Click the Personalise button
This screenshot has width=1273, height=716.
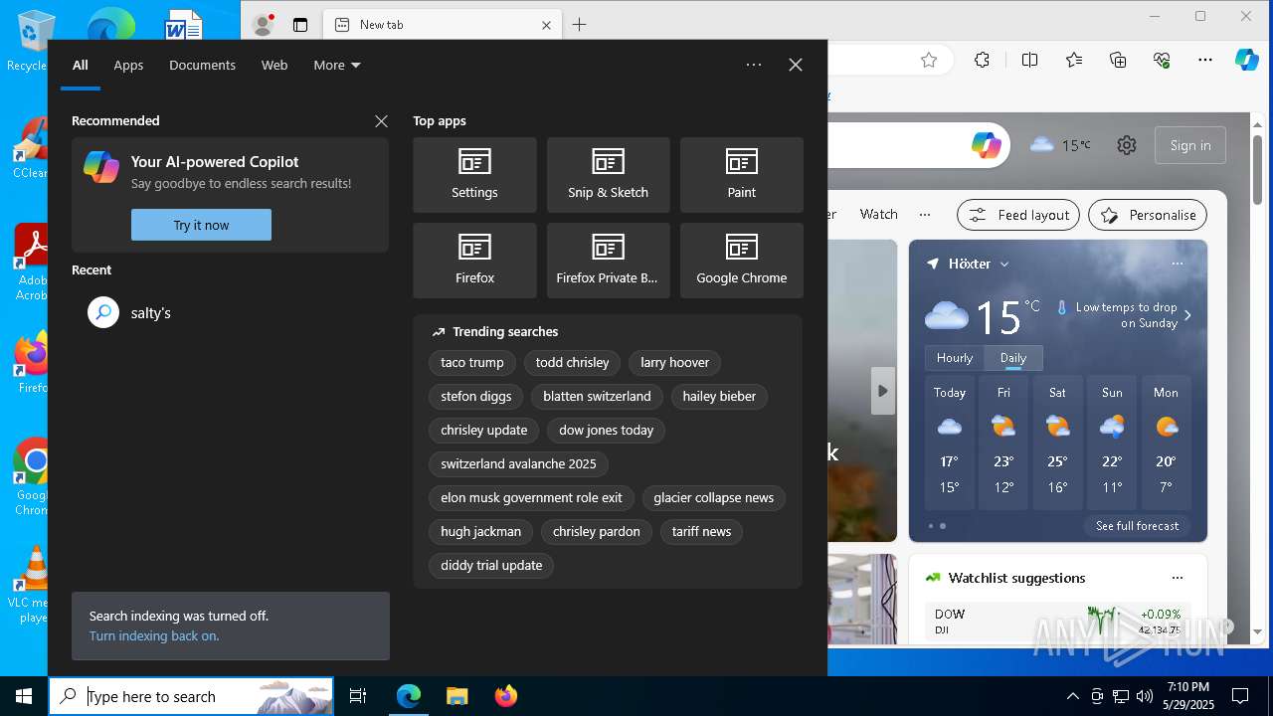tap(1148, 215)
